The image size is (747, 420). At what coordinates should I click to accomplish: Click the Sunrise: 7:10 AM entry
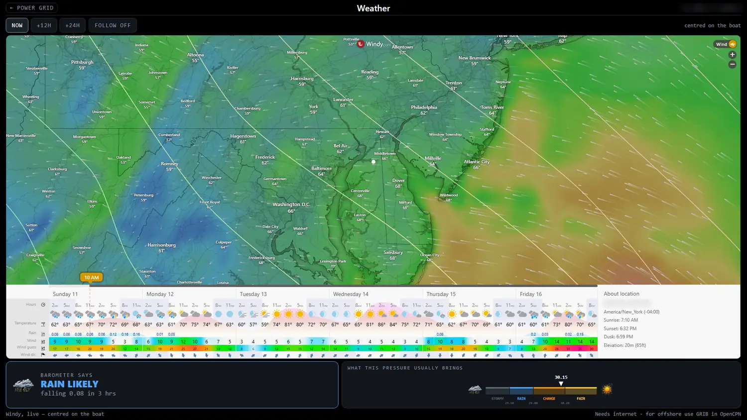[621, 320]
